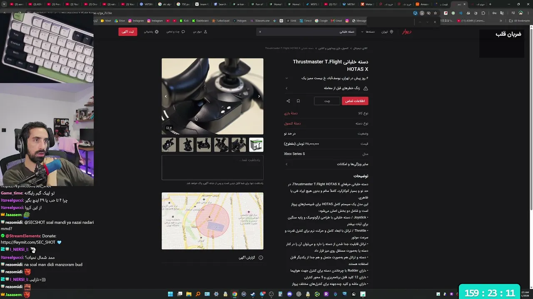533x299 pixels.
Task: Click the Divar logo in header
Action: (x=406, y=32)
